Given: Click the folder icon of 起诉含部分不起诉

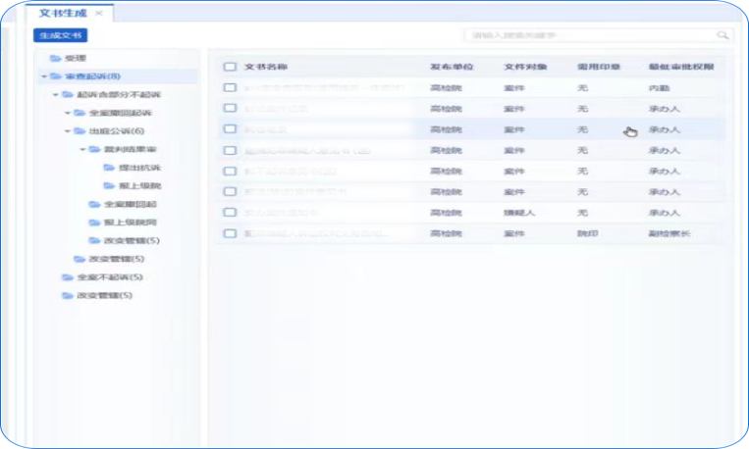Looking at the screenshot, I should click(x=67, y=95).
